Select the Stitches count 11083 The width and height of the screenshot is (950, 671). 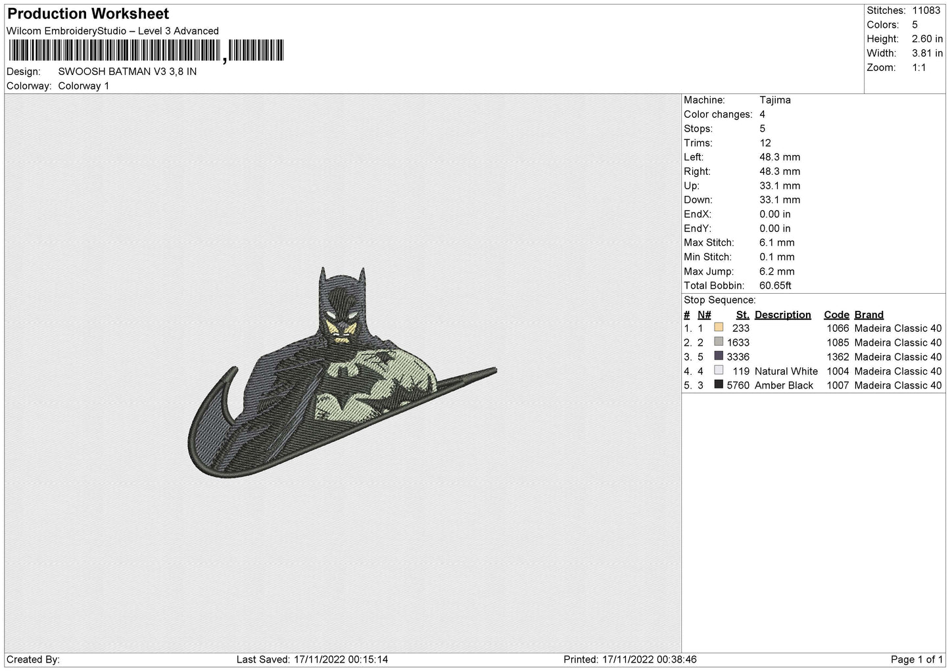point(927,11)
